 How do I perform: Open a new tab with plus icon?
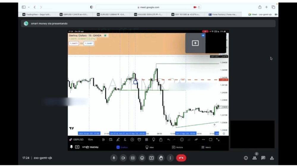point(266,7)
